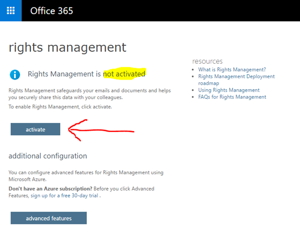Click the Office 365 title text
The height and width of the screenshot is (234, 300).
click(x=52, y=11)
